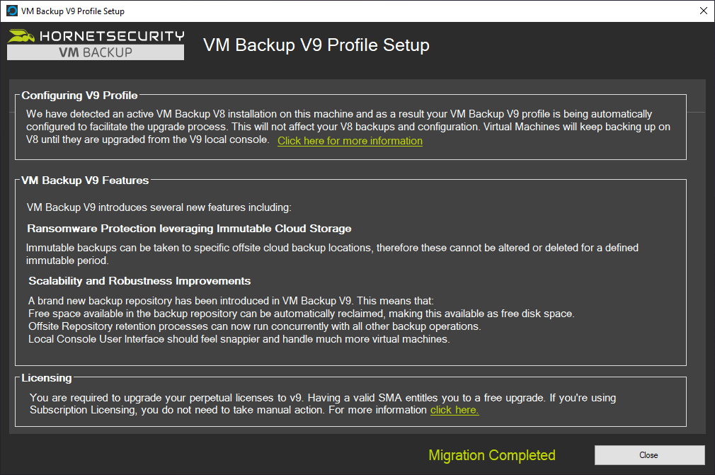This screenshot has width=715, height=475.
Task: Open the Licensing 'click here.' link
Action: pyautogui.click(x=454, y=410)
